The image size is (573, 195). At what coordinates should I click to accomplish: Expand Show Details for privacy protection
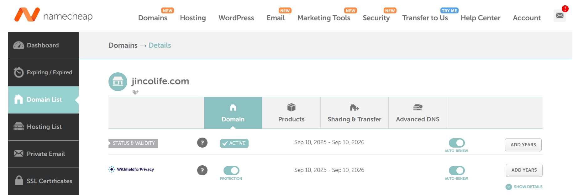pyautogui.click(x=524, y=187)
